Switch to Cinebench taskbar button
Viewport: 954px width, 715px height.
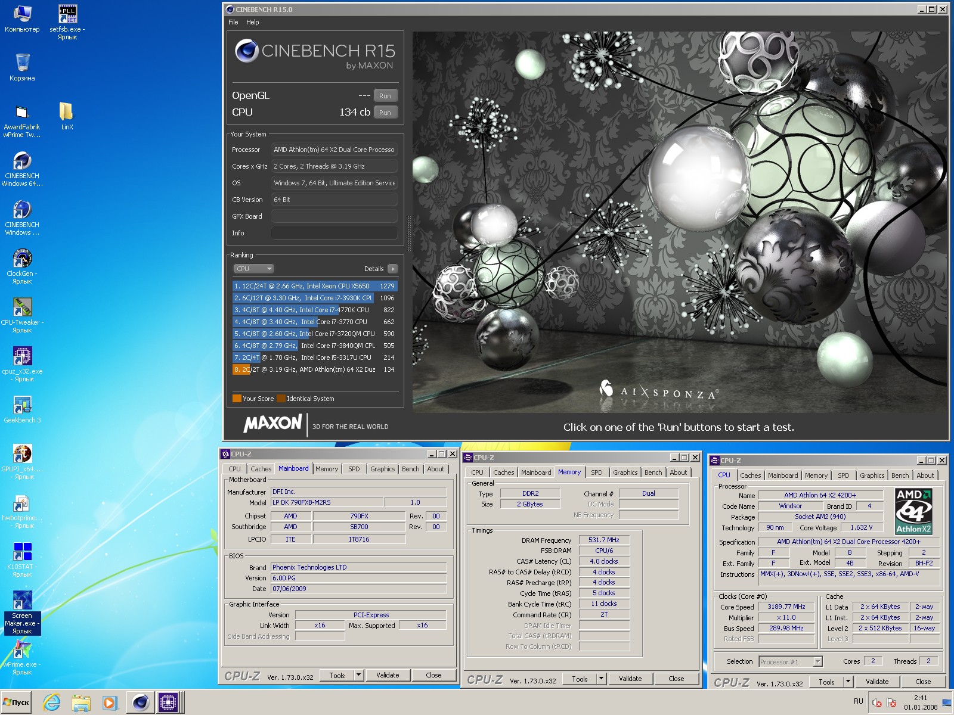(x=140, y=702)
